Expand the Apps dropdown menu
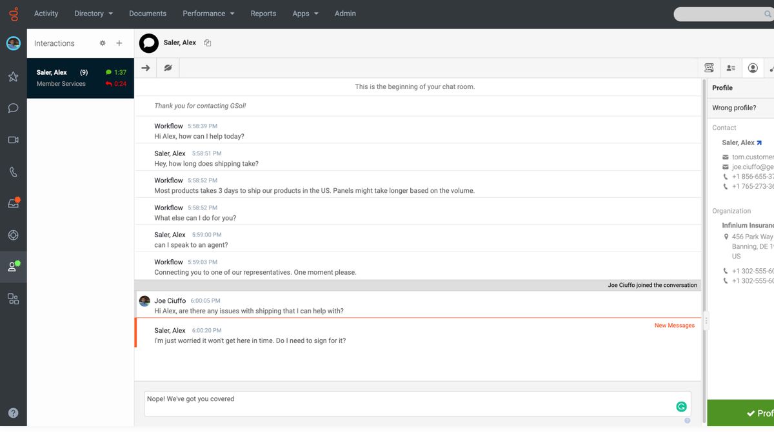Viewport: 774px width, 432px height. (305, 14)
